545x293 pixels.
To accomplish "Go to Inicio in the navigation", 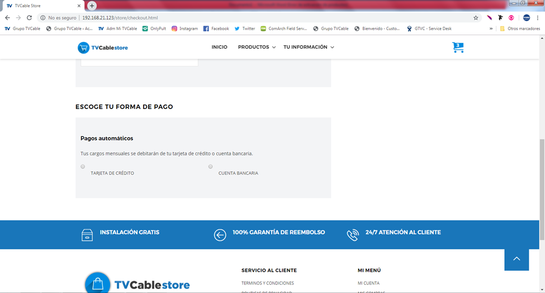I will coord(219,47).
